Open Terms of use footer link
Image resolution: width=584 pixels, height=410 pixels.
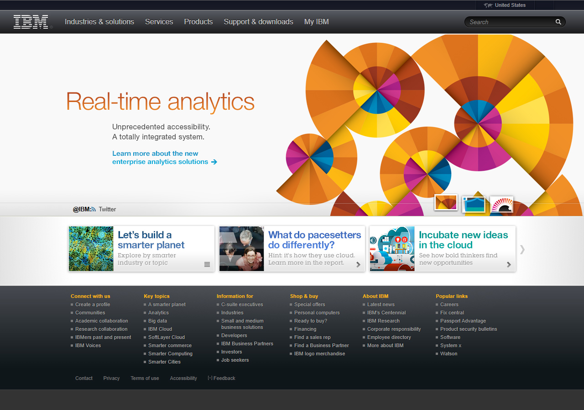[145, 378]
